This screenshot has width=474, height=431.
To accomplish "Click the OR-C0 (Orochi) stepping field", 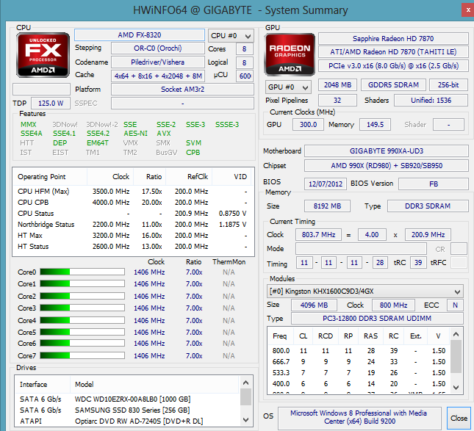I will click(x=158, y=48).
